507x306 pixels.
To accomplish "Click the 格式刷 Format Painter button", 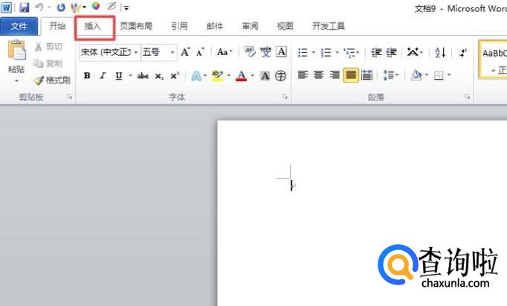I will click(52, 80).
